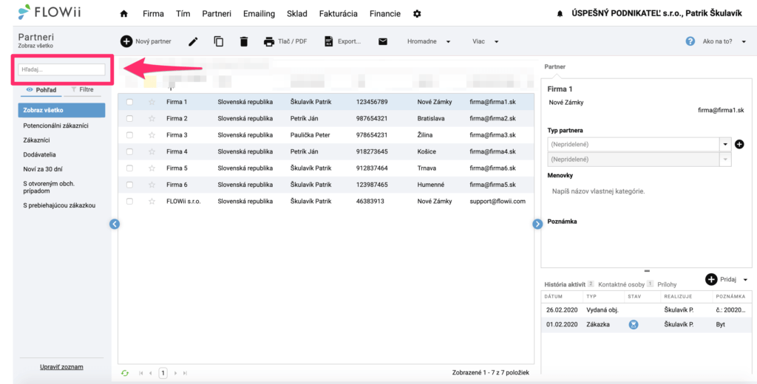Click the Pridaj button
757x384 pixels.
coord(722,279)
